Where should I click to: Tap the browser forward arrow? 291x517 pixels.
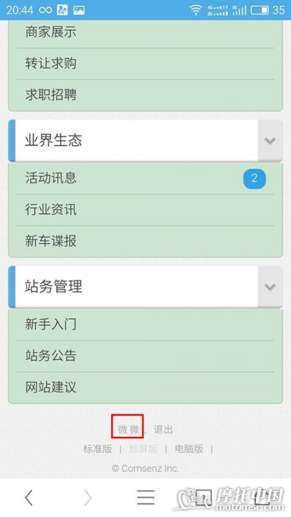[x=88, y=498]
